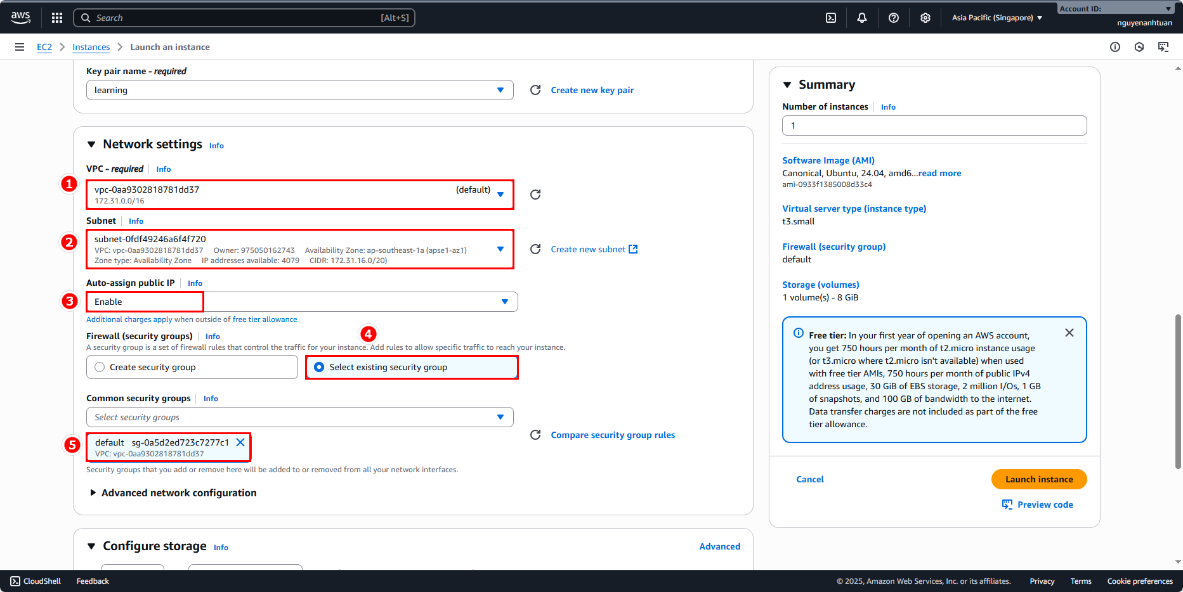Screen dimensions: 1183x592
Task: Collapse the Network settings section
Action: [91, 145]
